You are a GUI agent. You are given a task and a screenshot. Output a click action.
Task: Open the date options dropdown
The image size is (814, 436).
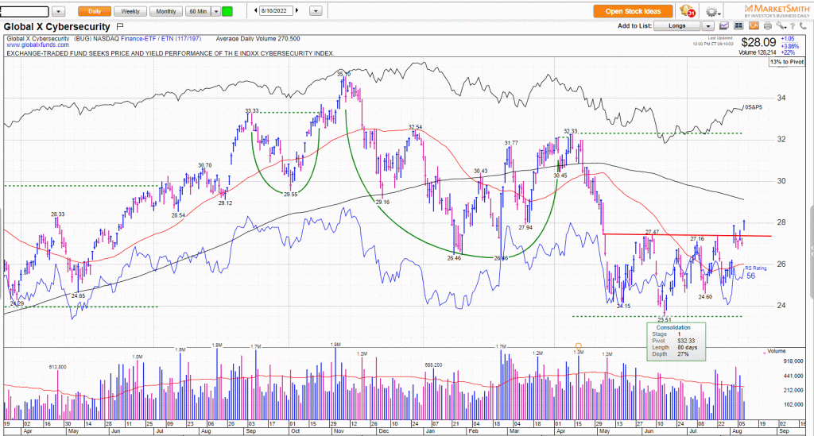(316, 11)
